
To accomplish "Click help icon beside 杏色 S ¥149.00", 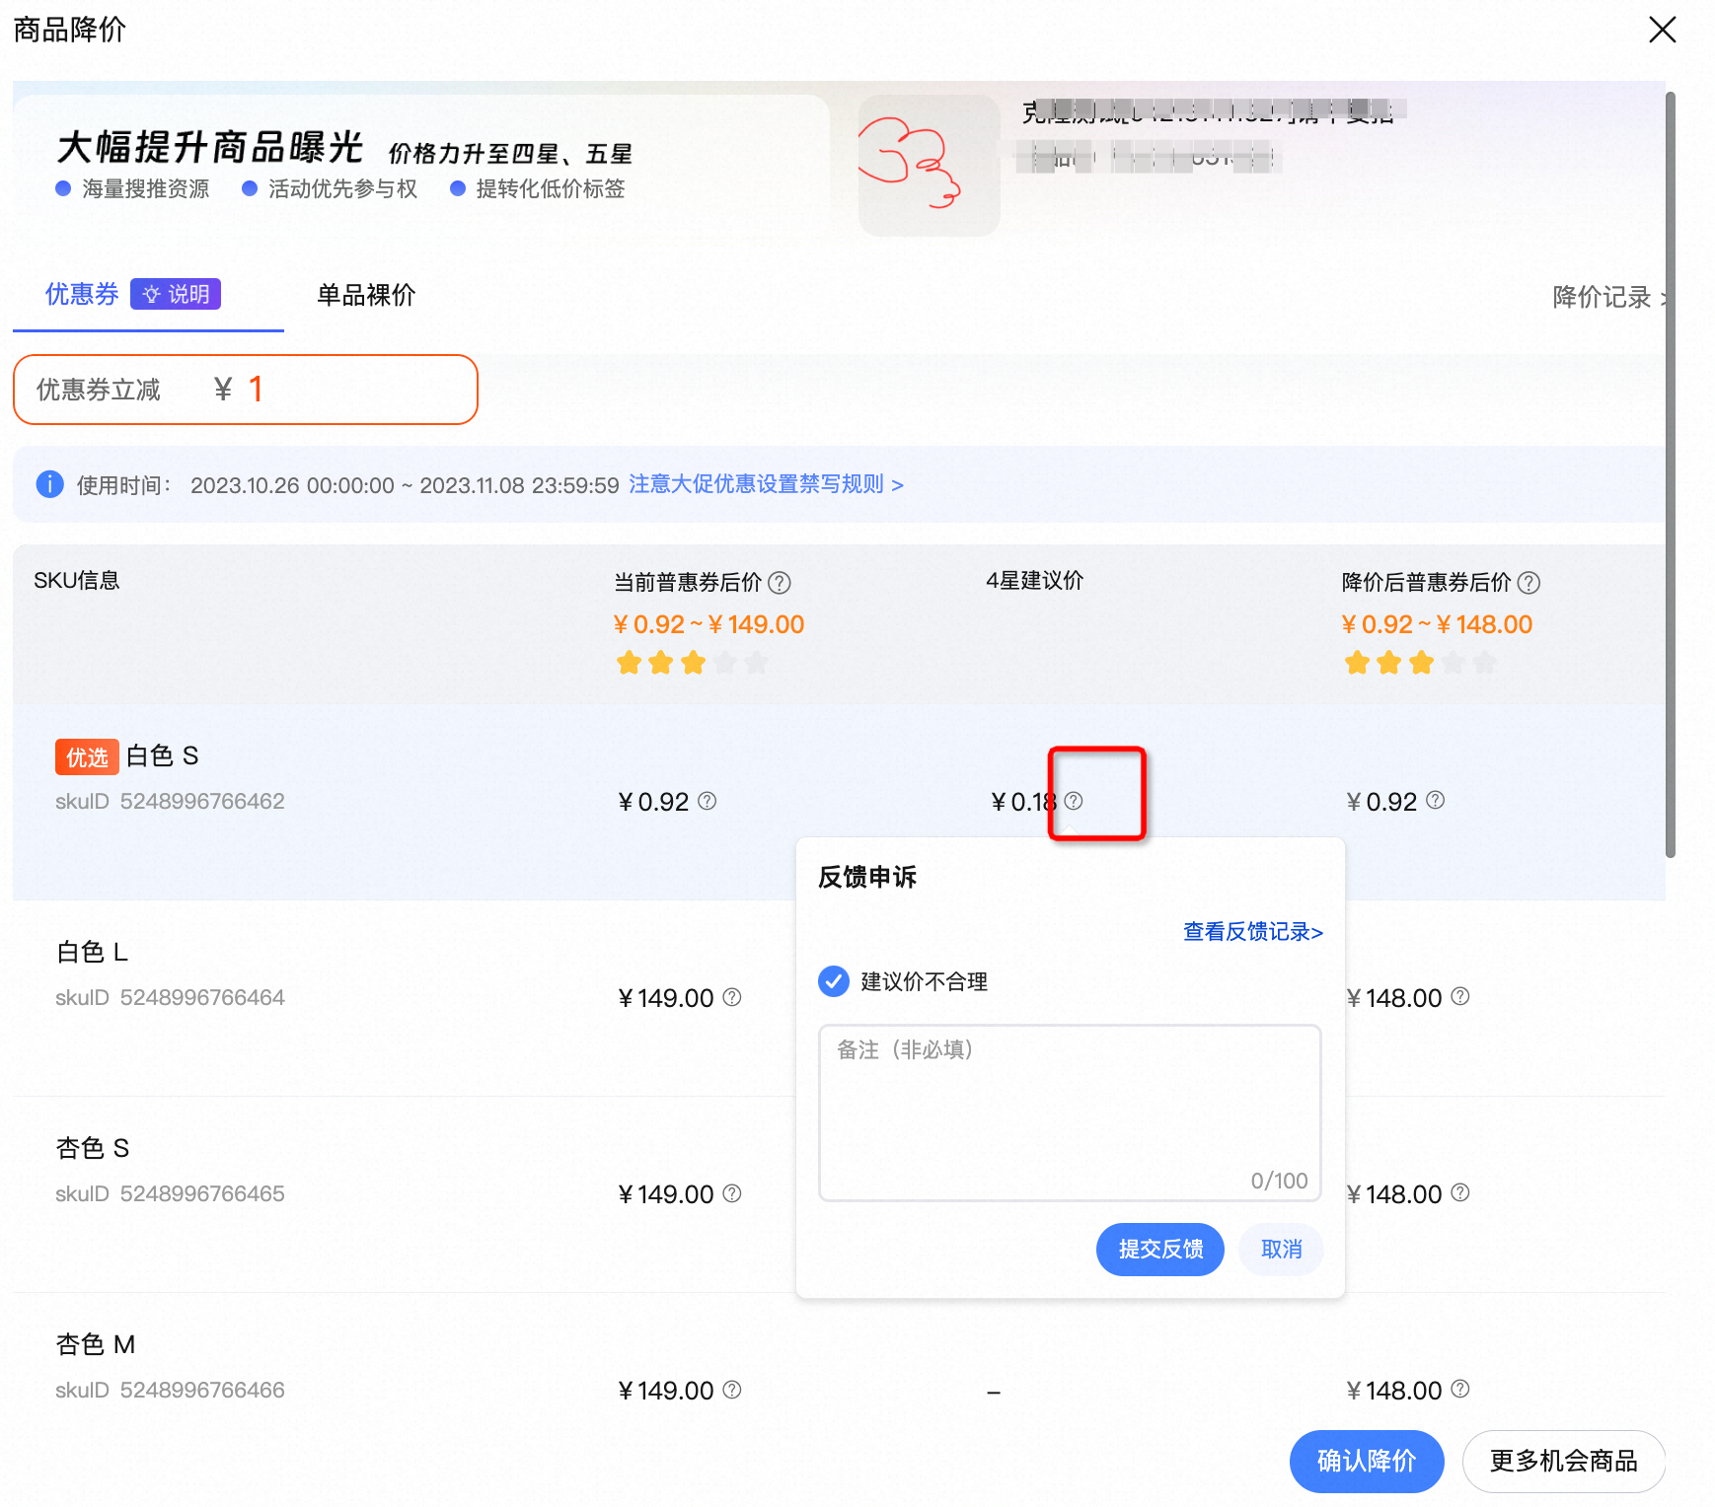I will pyautogui.click(x=732, y=1193).
